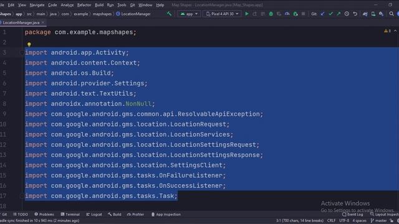399x224 pixels.
Task: Click the Profile app gauge icon
Action: pyautogui.click(x=287, y=14)
